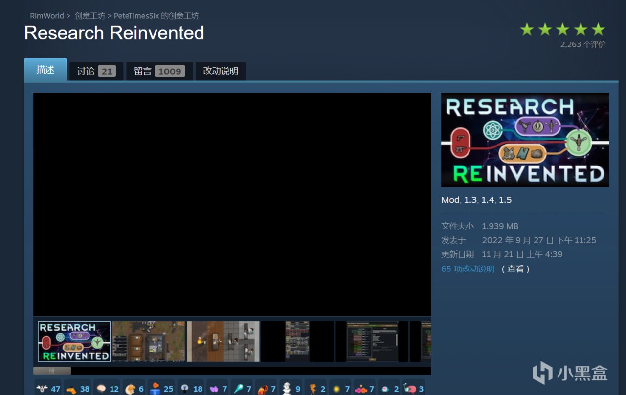Click the yellow sun award with count 7

click(x=340, y=388)
